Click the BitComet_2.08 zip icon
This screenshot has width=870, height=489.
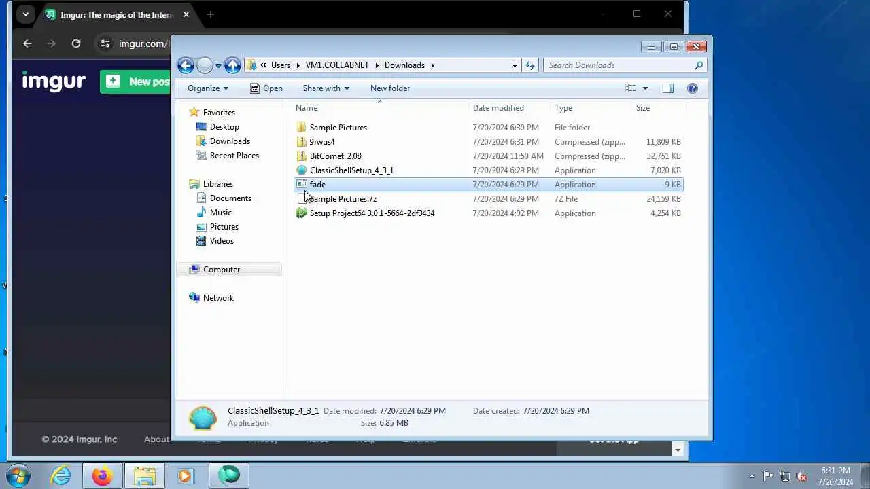click(x=302, y=156)
